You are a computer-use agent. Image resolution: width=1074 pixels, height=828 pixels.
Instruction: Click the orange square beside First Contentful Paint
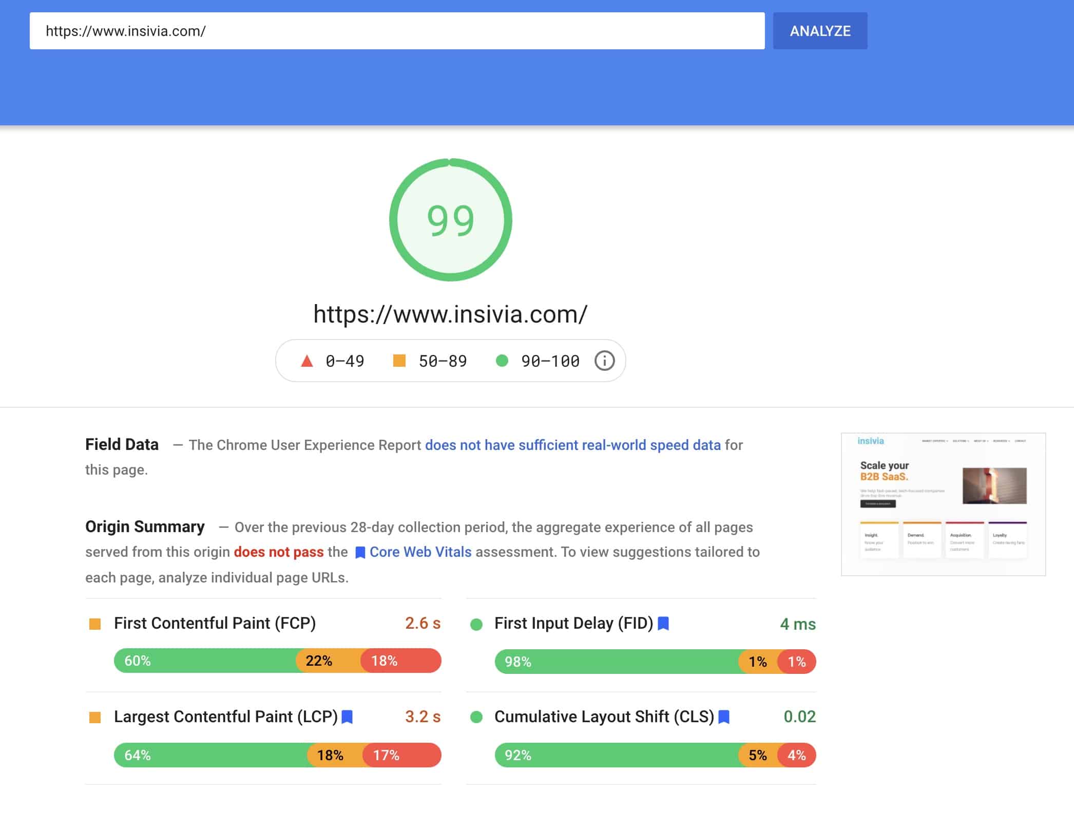click(95, 624)
